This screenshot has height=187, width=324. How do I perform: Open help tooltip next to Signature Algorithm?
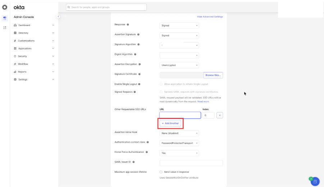(139, 45)
